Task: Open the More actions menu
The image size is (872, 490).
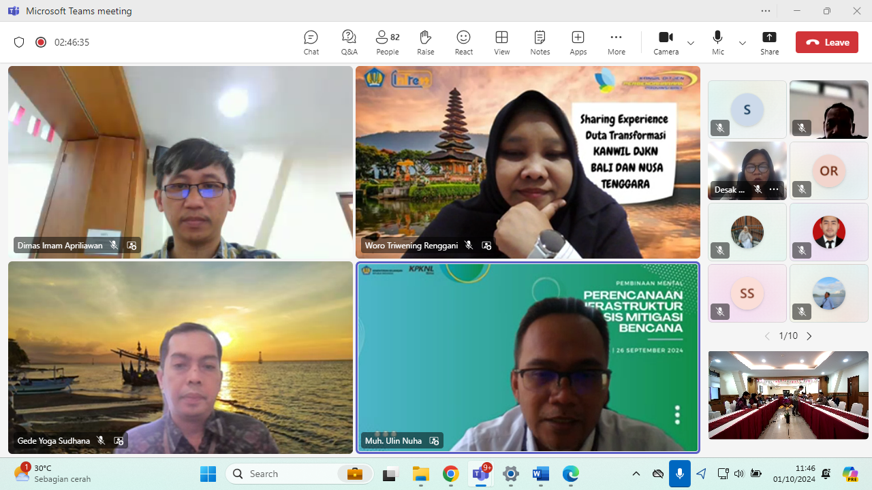Action: click(x=616, y=42)
